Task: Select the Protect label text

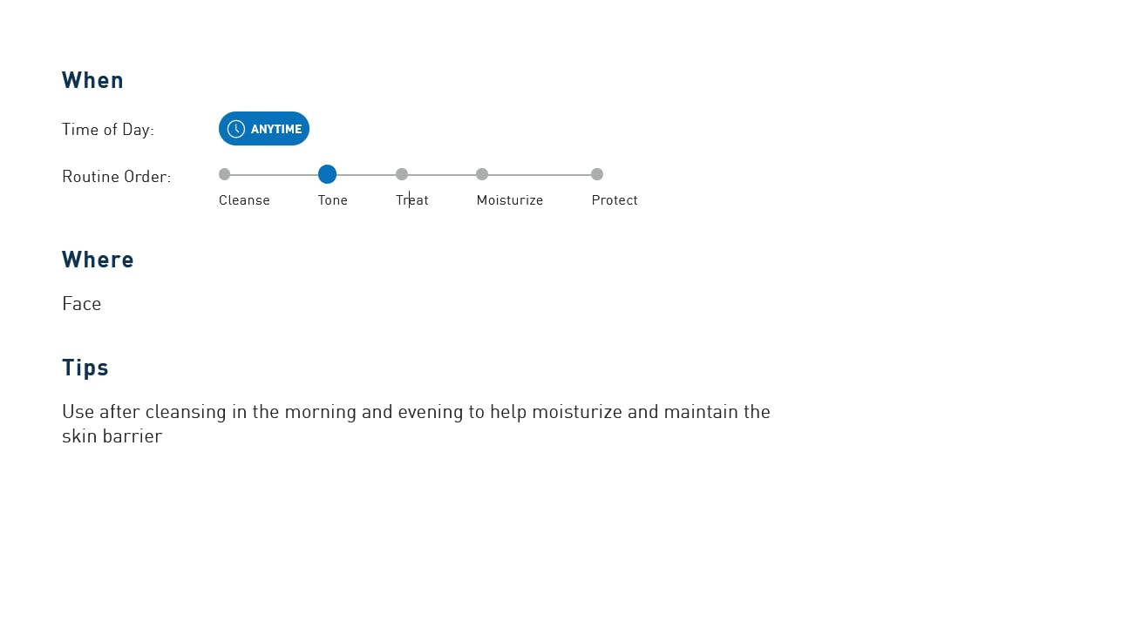Action: click(x=615, y=200)
